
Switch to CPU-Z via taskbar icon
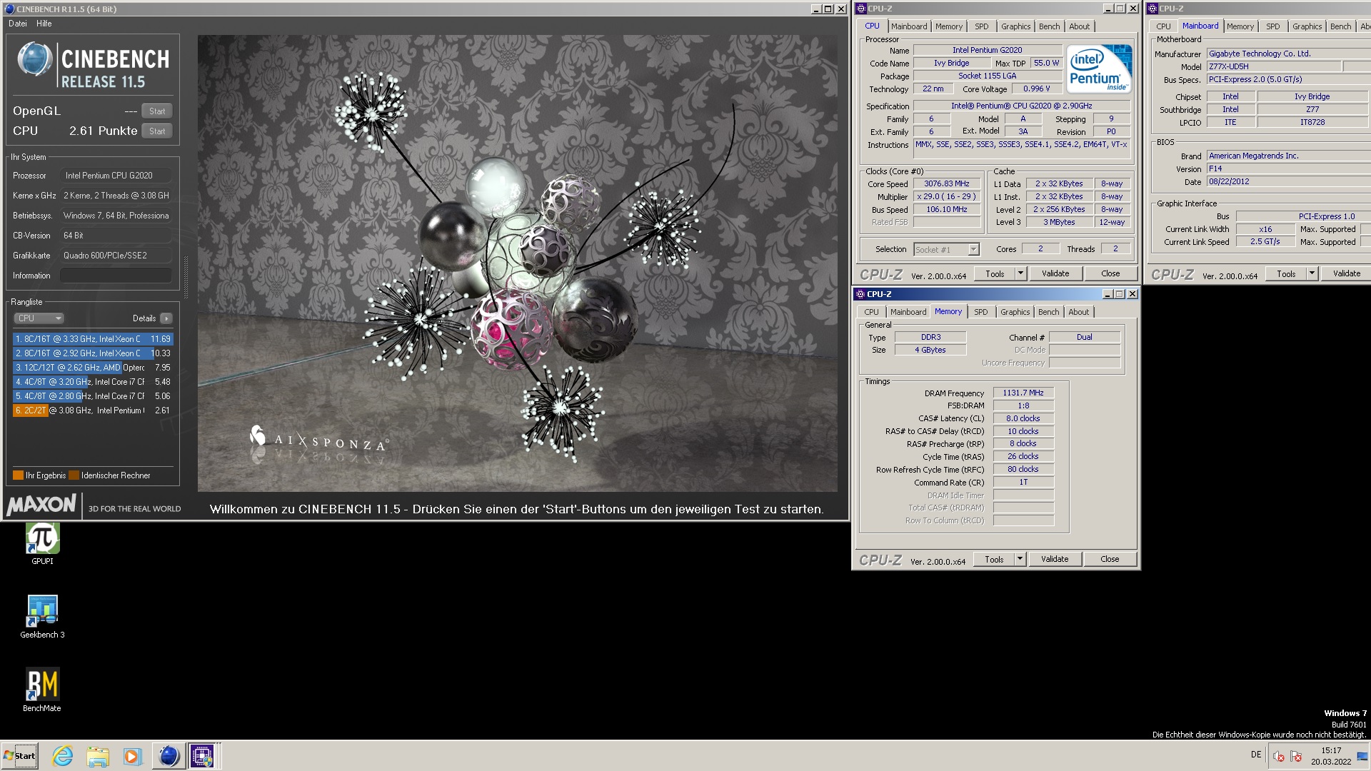pos(203,755)
